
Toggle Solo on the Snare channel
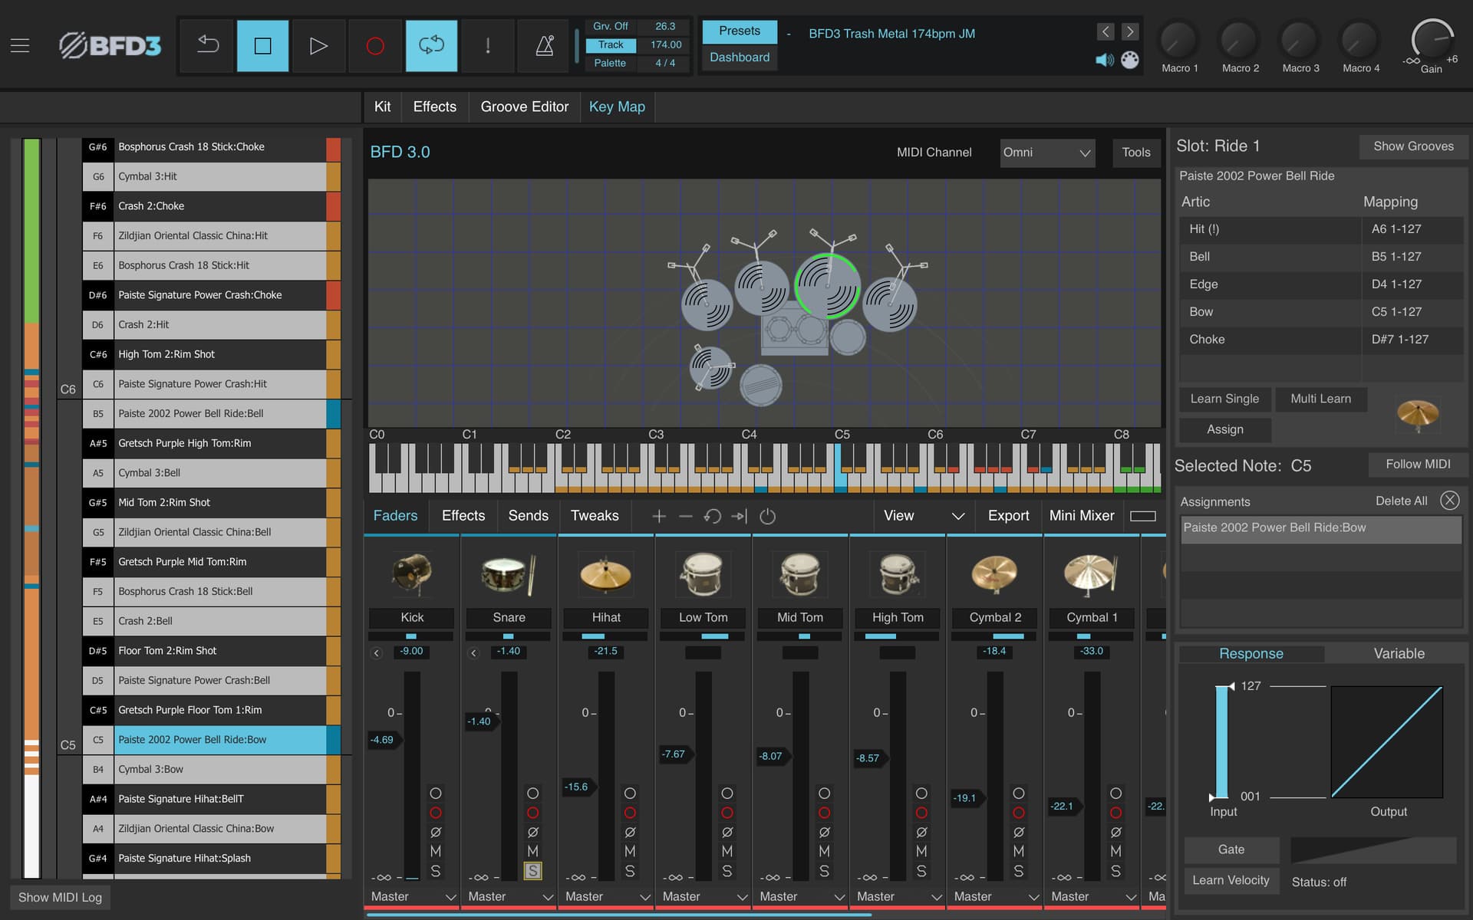(532, 871)
